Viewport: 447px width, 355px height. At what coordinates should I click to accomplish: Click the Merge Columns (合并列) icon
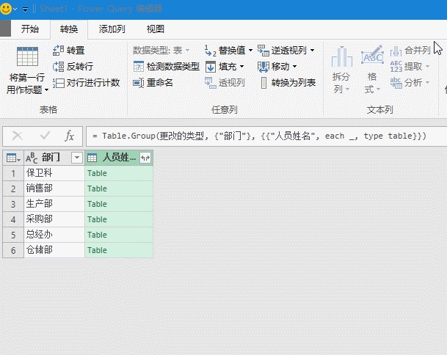(x=396, y=51)
